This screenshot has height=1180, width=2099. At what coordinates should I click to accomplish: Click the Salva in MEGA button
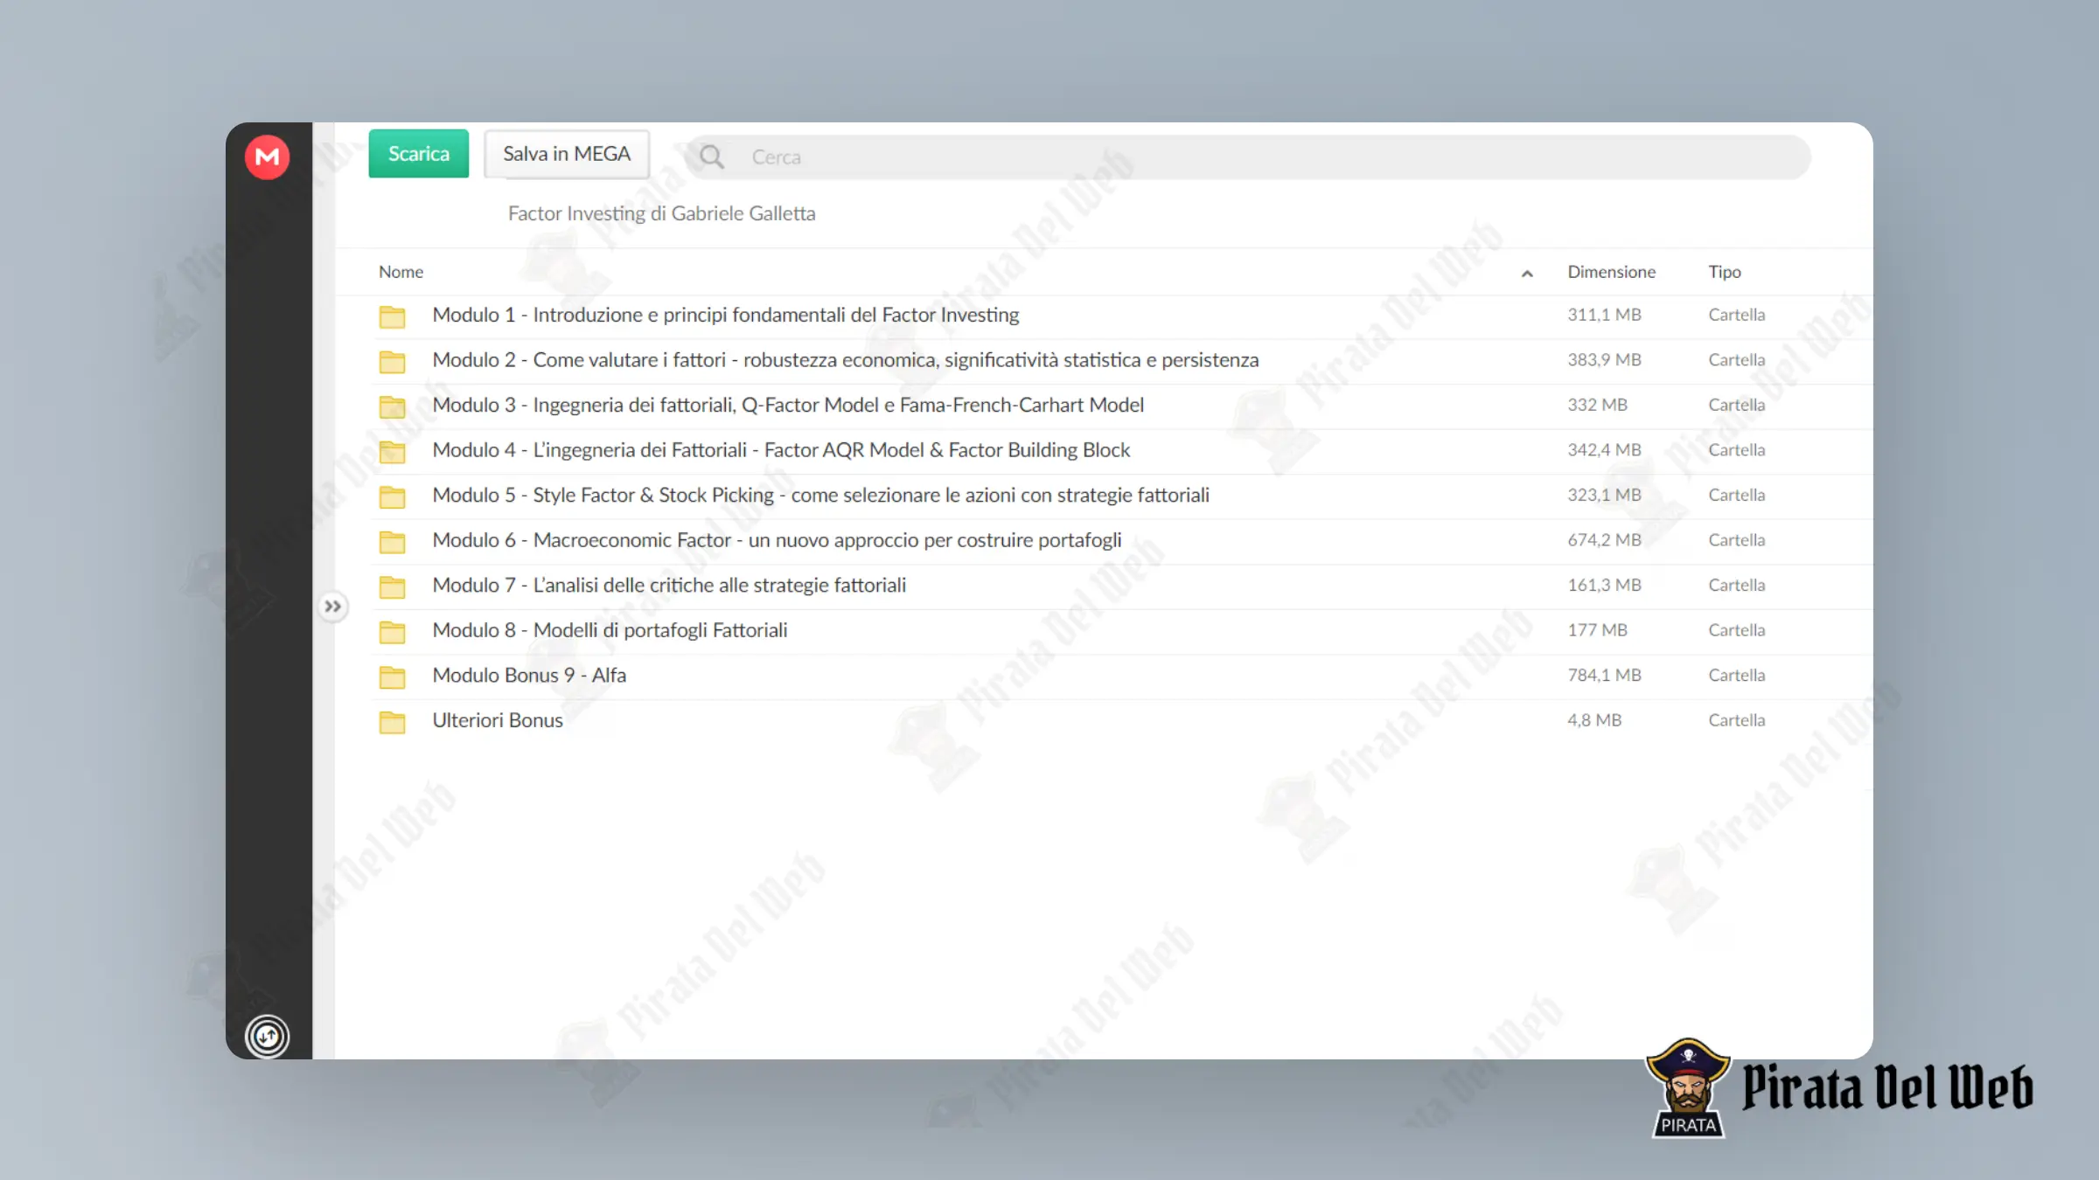point(567,154)
